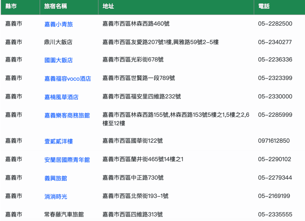Open the 國園大飯店 link

click(x=58, y=60)
